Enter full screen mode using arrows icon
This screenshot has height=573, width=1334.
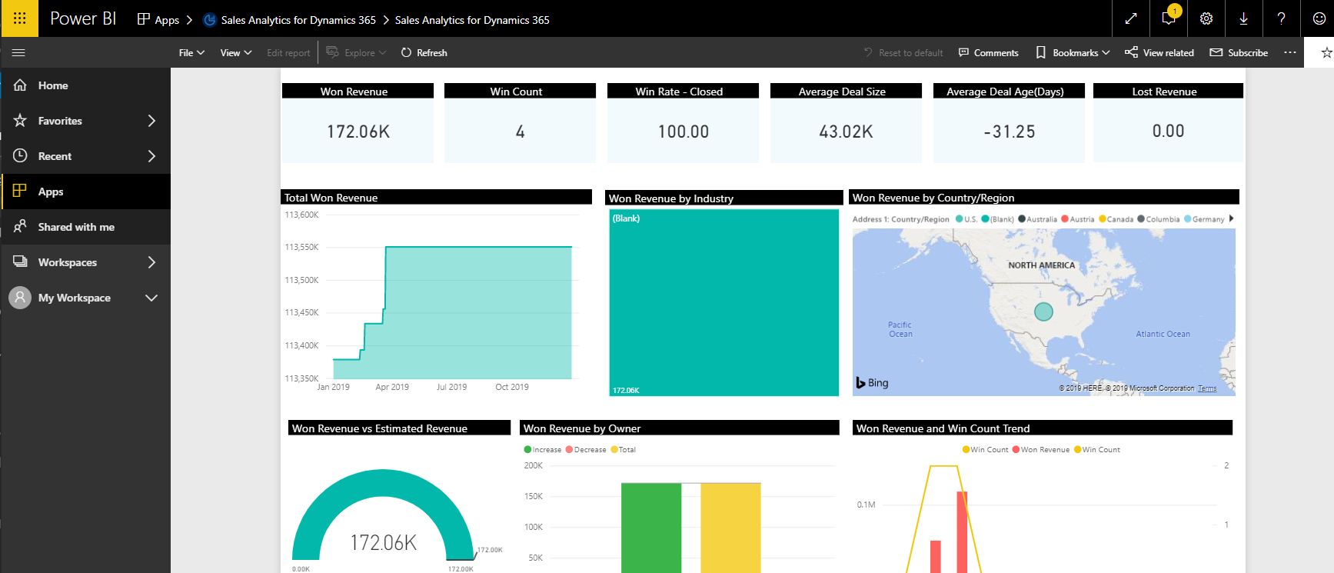point(1131,18)
